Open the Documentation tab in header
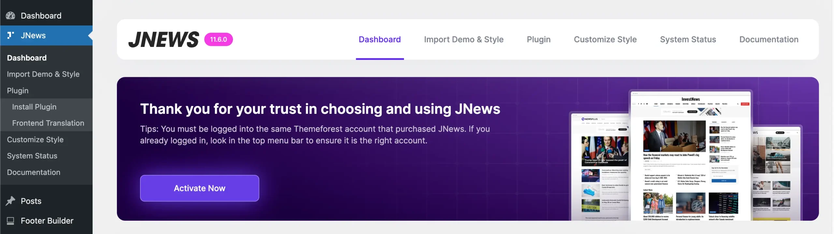 point(769,39)
